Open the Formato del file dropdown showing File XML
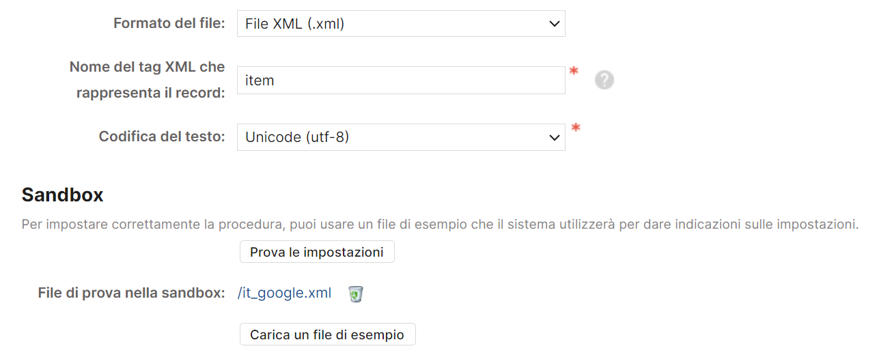 (400, 24)
